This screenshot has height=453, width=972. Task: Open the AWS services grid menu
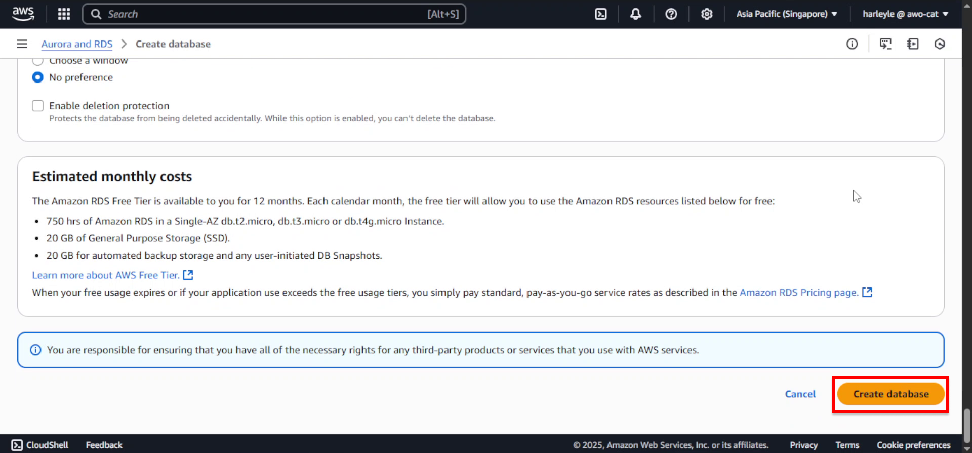pos(64,14)
